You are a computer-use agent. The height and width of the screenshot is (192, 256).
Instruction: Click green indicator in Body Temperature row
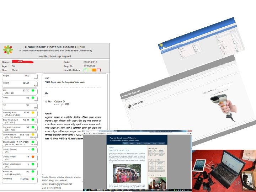click(x=33, y=120)
